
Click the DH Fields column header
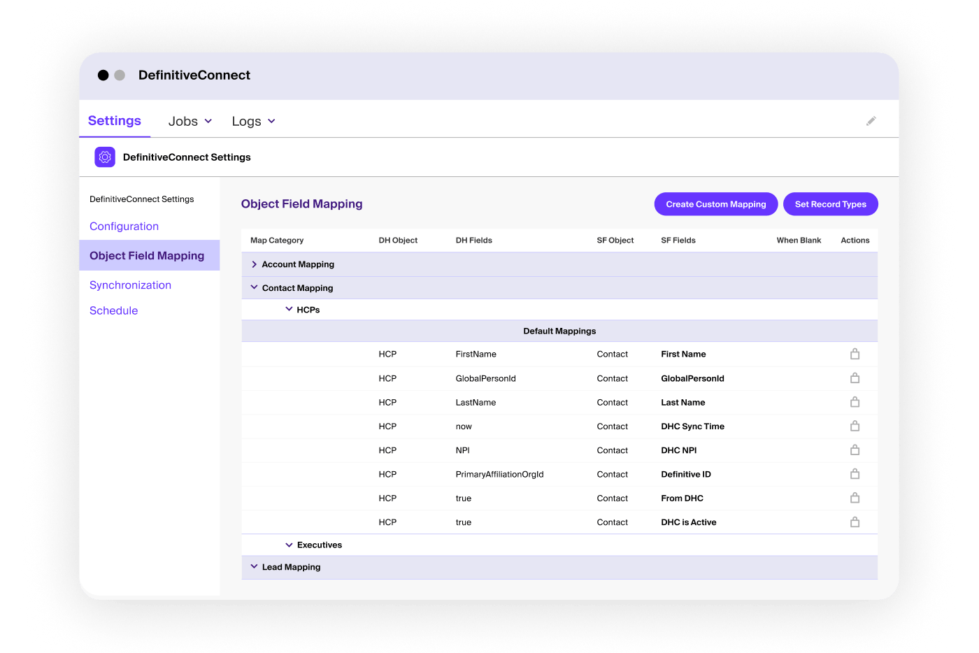click(x=474, y=241)
